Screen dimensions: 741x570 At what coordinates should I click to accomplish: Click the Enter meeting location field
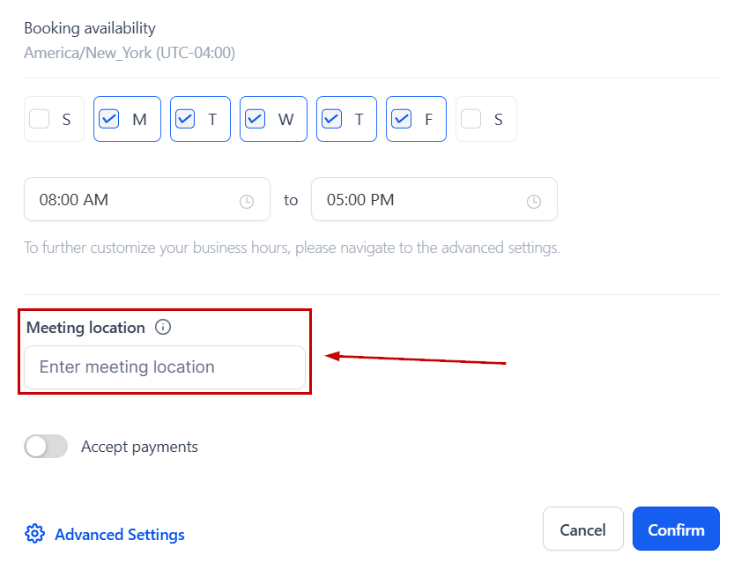pos(165,367)
